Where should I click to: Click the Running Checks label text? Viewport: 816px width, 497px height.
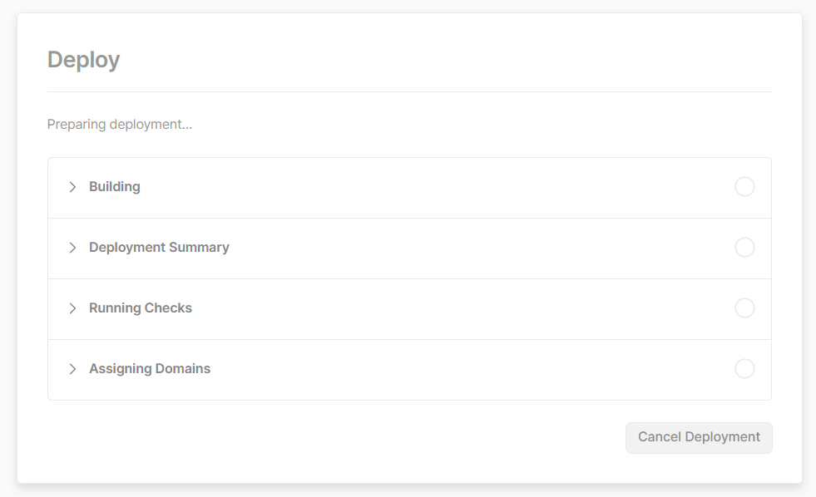point(141,308)
